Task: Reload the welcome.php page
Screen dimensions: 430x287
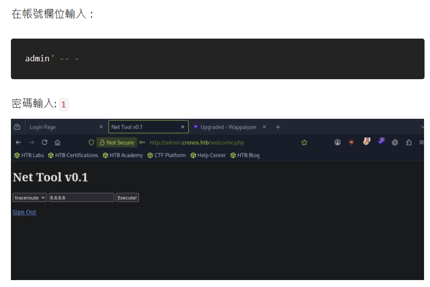Action: click(x=45, y=143)
